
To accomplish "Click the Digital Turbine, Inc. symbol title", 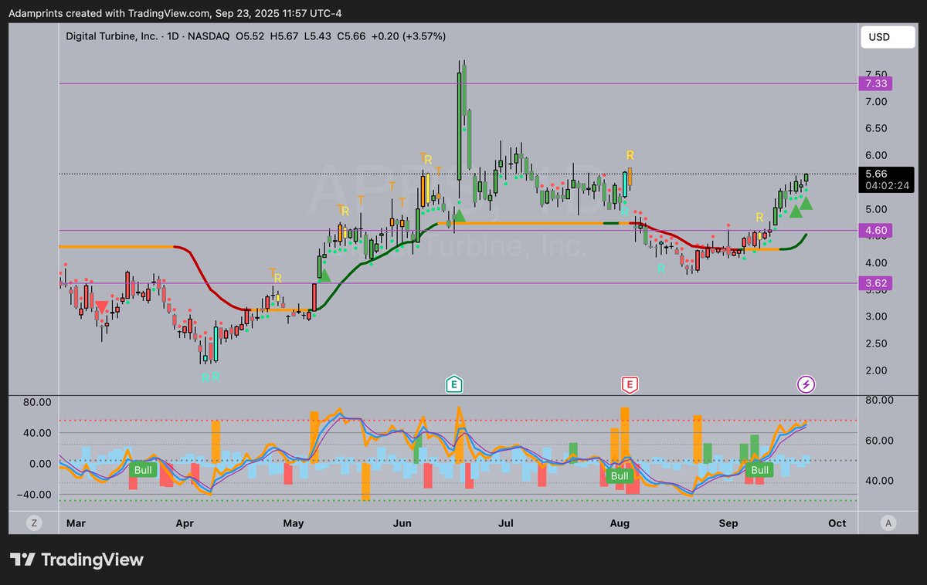I will 112,36.
